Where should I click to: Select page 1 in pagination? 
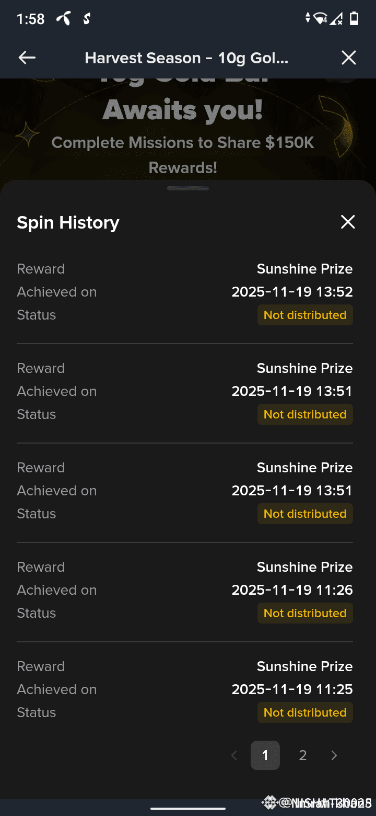[x=265, y=755]
